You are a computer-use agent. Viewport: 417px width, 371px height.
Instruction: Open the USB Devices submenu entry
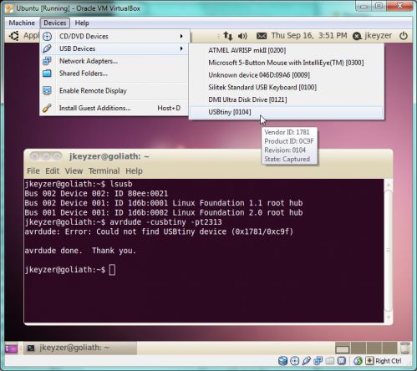point(114,48)
